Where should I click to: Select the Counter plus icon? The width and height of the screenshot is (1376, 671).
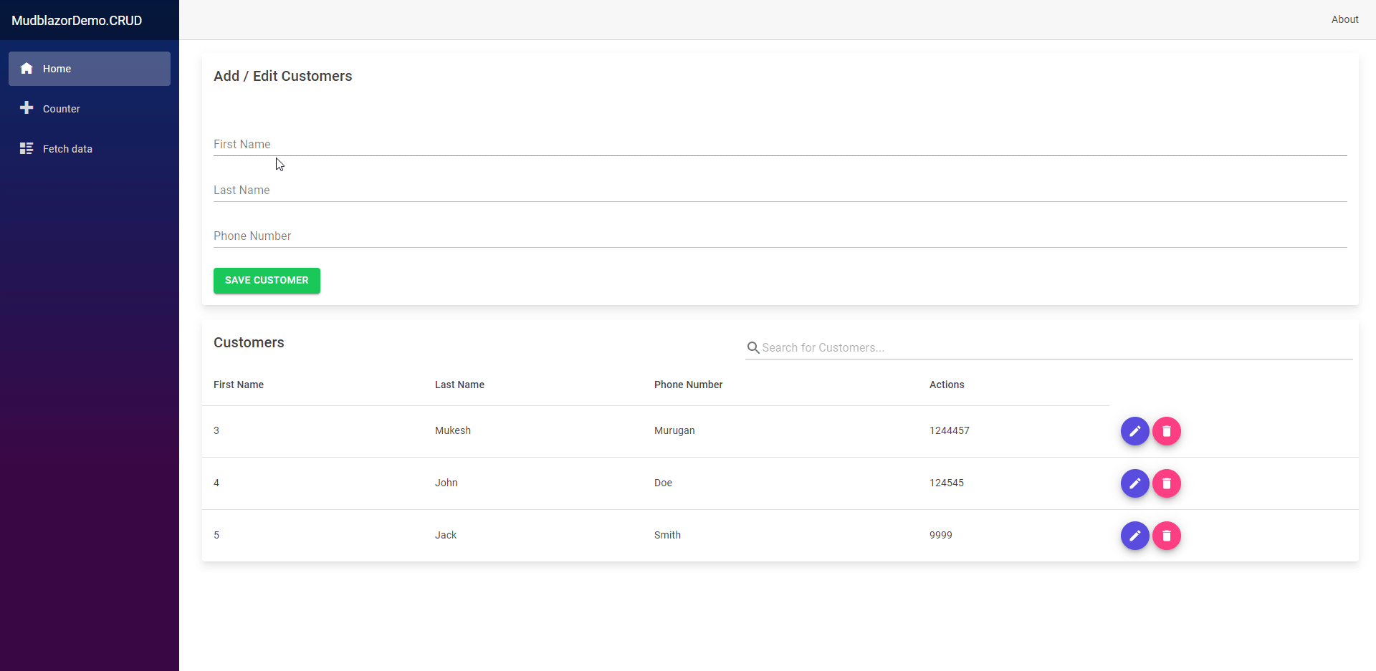coord(26,108)
